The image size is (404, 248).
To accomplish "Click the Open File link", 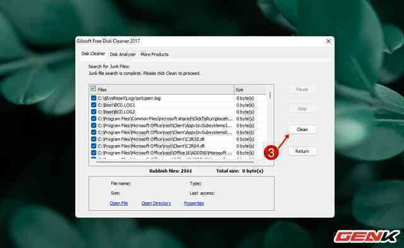I will coord(119,203).
